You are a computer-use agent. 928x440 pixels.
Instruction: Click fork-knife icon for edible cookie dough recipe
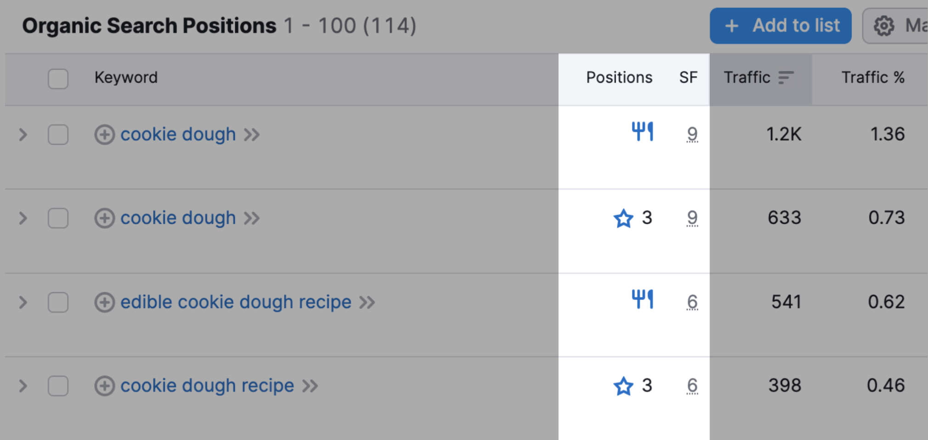[x=642, y=299]
